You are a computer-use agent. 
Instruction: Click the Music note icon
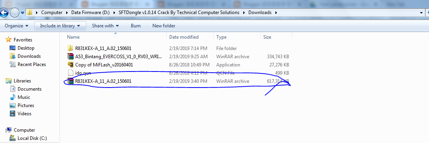[13, 97]
